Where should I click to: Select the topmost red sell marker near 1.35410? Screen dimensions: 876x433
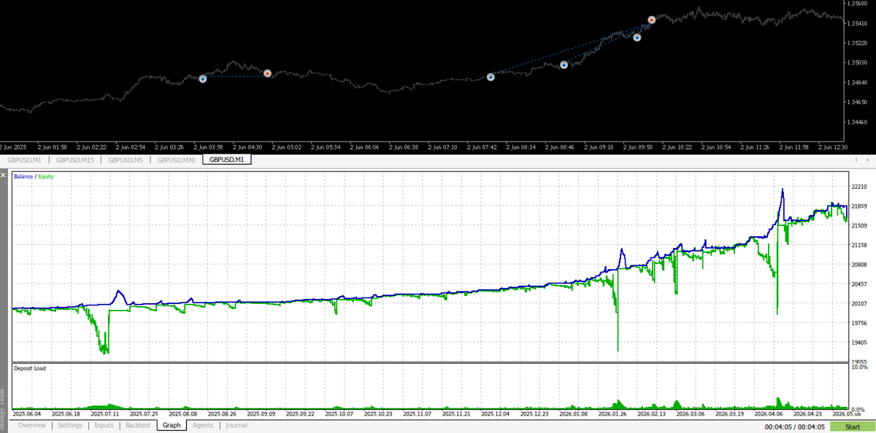652,20
